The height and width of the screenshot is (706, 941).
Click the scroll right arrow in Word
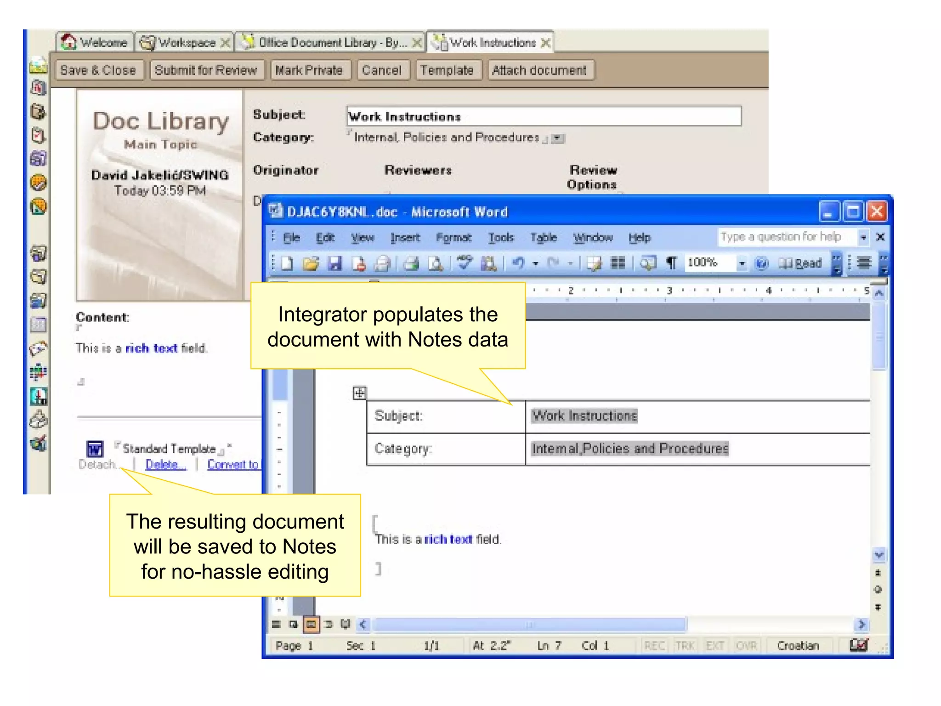coord(861,625)
